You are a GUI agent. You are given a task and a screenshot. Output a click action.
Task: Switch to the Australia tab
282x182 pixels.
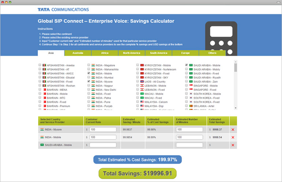pyautogui.click(x=78, y=53)
